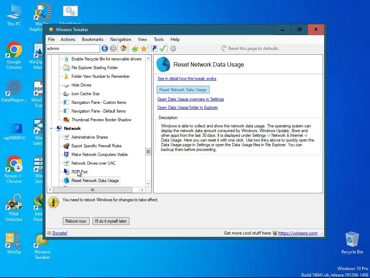Click the Icon Cache Size tree icon
Viewport: 370px width, 278px height.
coord(66,94)
